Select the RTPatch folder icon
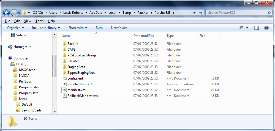The image size is (275, 131). (x=64, y=61)
